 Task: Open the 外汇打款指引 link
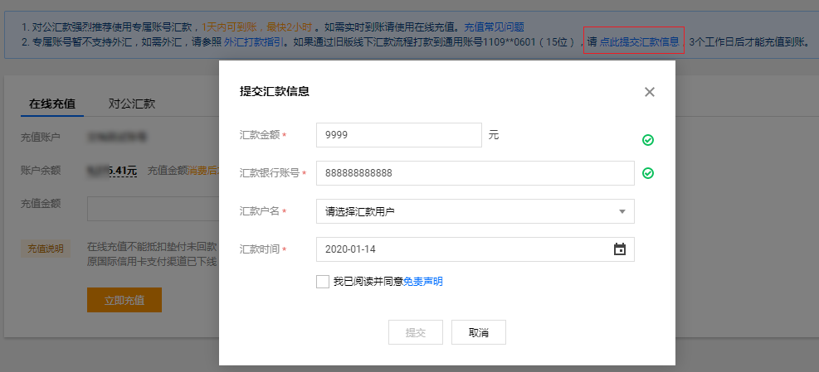tap(255, 42)
